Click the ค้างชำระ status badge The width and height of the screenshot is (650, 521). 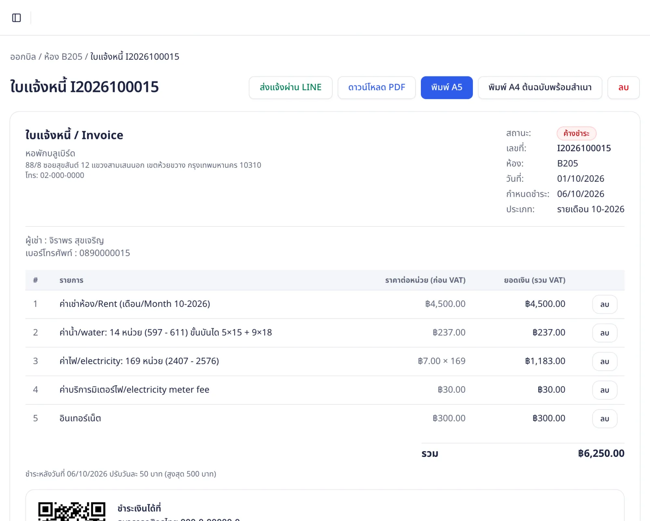pos(576,133)
